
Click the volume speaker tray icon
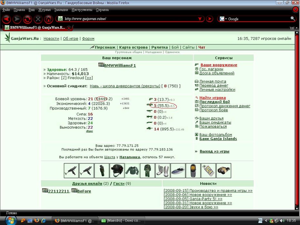pos(282,220)
